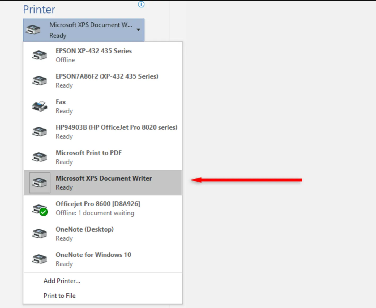Click the OneNote for Windows 10 printer icon
Screen dimensions: 376x308
pyautogui.click(x=39, y=259)
